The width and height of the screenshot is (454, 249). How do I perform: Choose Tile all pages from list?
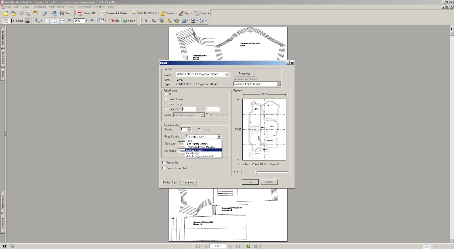coord(193,153)
